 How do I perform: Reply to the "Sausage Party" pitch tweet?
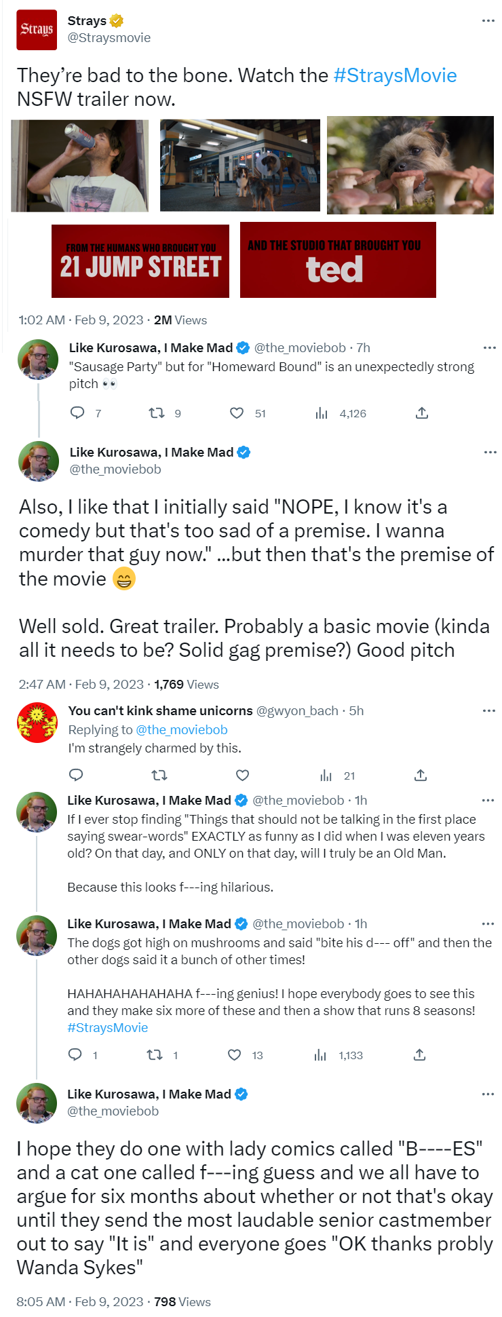click(77, 413)
